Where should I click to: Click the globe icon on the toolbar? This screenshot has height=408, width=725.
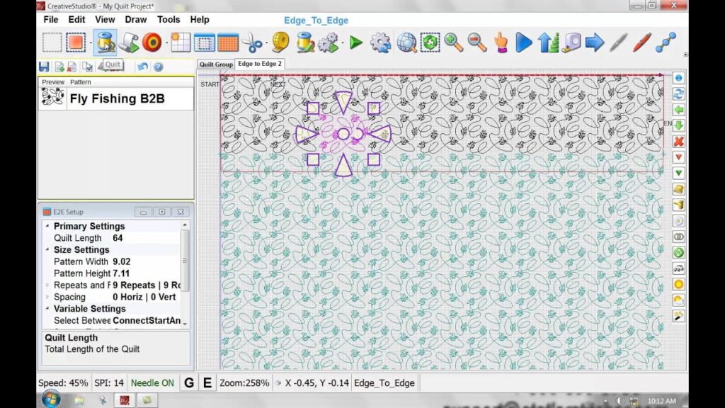(x=407, y=42)
